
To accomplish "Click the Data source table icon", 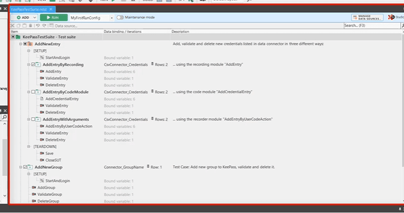I will pyautogui.click(x=51, y=25).
